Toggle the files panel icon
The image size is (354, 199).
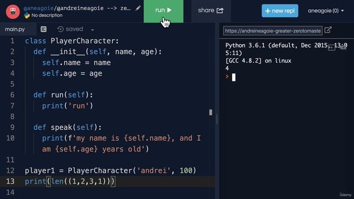[44, 29]
